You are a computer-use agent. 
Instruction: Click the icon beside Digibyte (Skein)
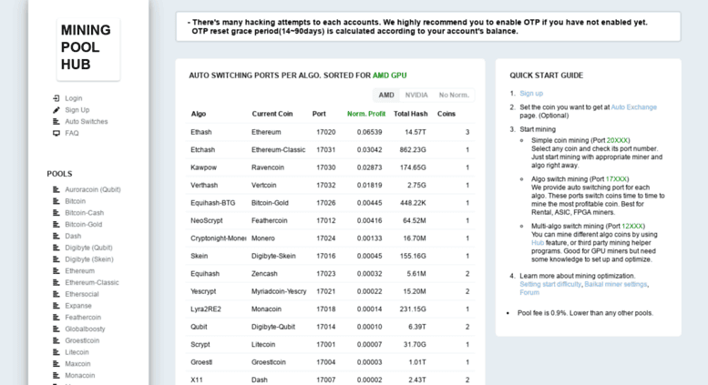click(56, 259)
